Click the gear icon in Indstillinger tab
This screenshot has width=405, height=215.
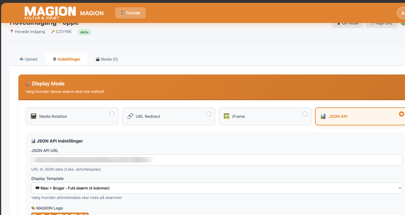click(x=54, y=59)
